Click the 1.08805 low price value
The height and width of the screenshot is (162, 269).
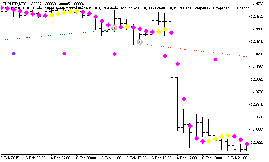coord(63,4)
